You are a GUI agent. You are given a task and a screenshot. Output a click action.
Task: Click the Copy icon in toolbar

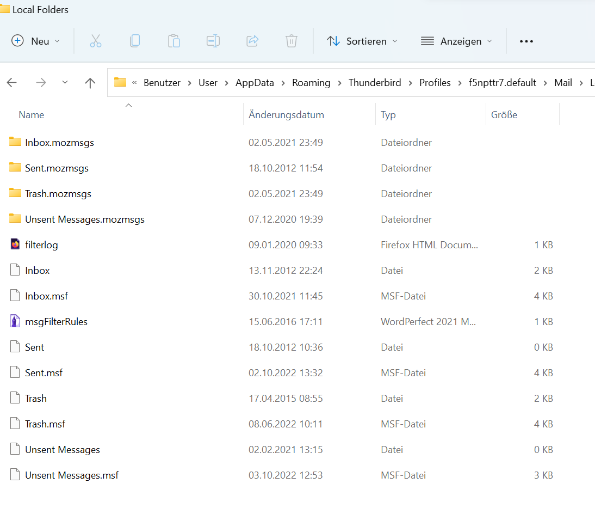pyautogui.click(x=135, y=41)
